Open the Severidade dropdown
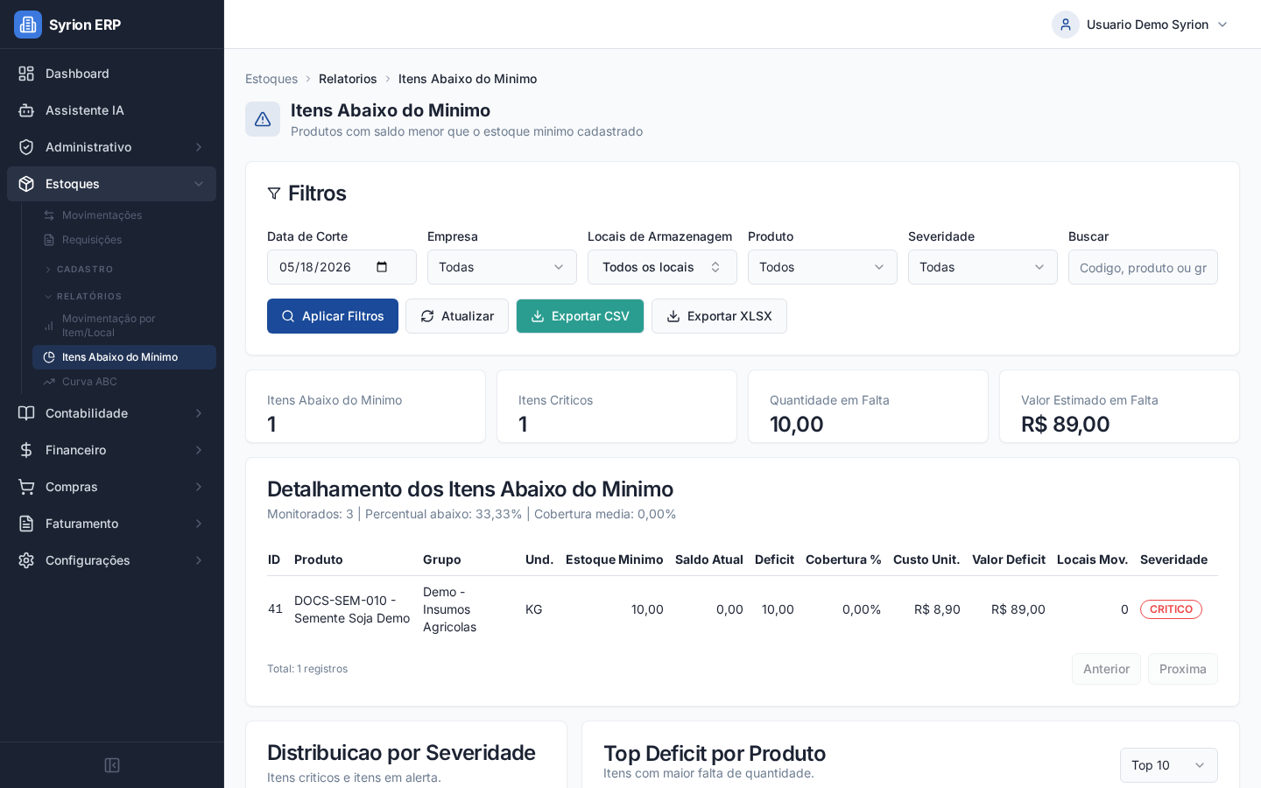The image size is (1261, 788). pos(983,267)
